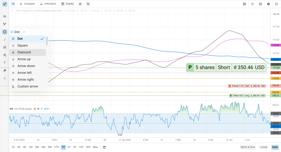The image size is (281, 152).
Task: Enter fullscreen mode via top-right icon
Action: [x=276, y=4]
